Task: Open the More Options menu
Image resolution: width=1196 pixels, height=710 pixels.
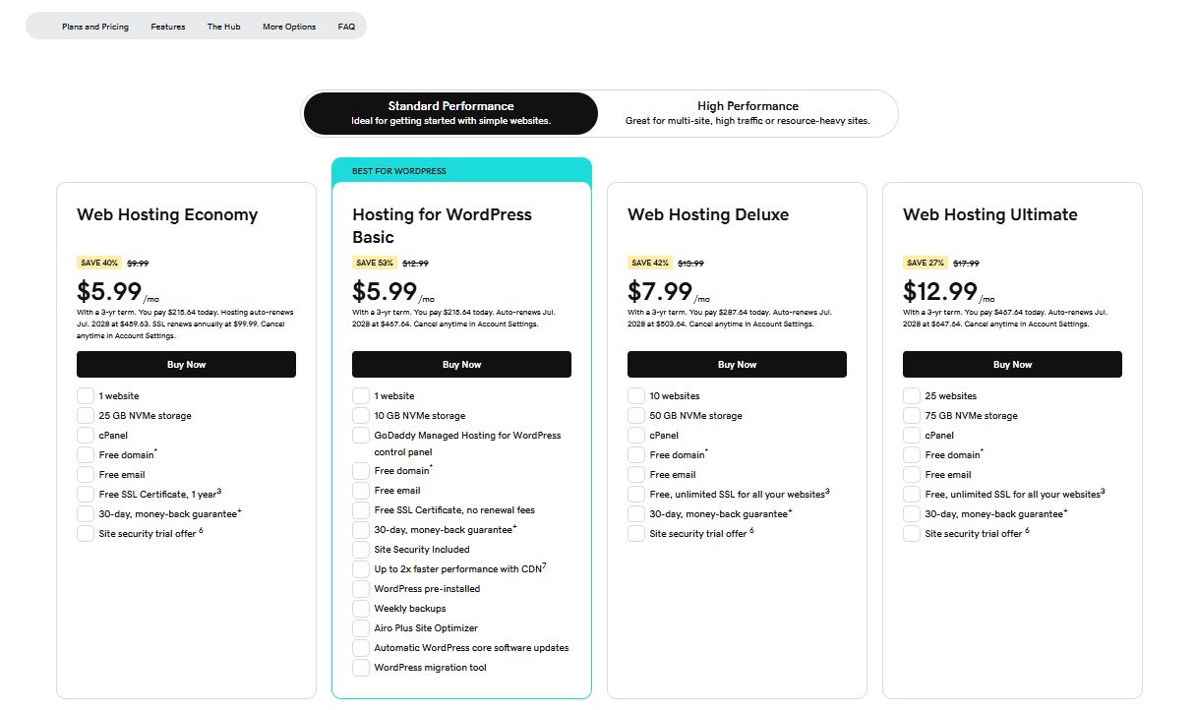Action: 289,27
